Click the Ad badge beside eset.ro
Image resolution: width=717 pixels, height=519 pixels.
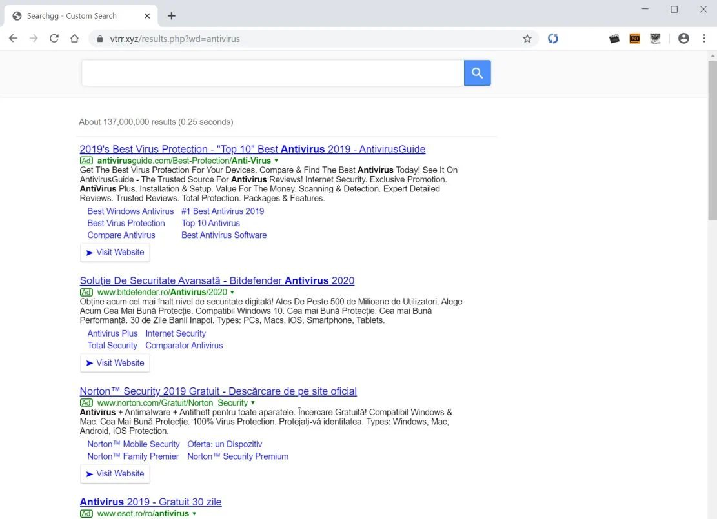86,513
